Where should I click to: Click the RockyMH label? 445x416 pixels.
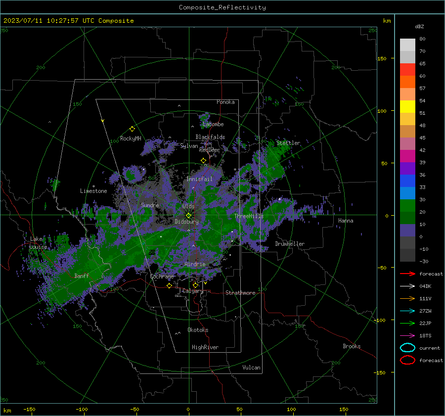(x=131, y=139)
